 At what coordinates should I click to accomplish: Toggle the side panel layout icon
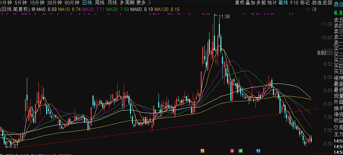[314, 9]
